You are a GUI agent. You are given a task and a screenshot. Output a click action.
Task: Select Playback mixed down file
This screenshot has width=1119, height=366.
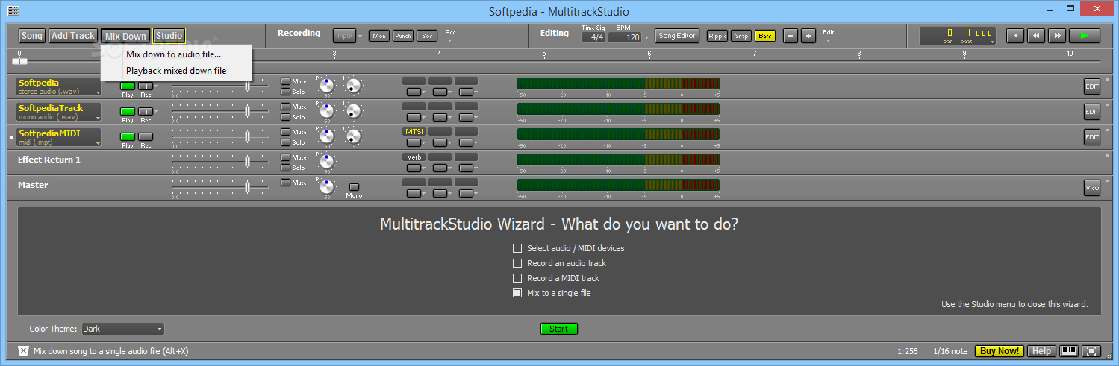(x=176, y=71)
